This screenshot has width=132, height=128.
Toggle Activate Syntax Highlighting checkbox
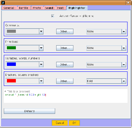coord(53,16)
